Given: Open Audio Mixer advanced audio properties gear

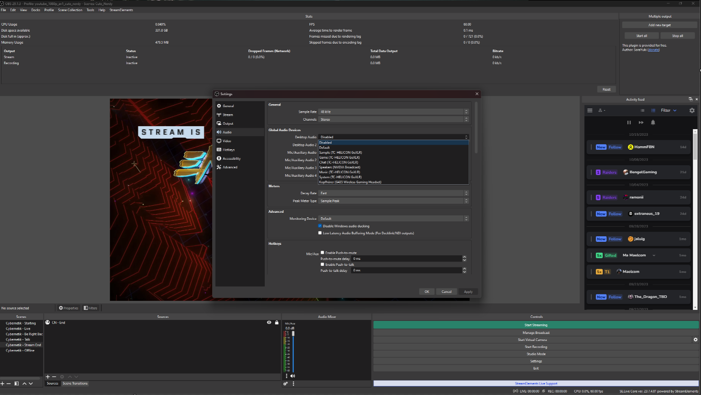Looking at the screenshot, I should click(x=286, y=383).
